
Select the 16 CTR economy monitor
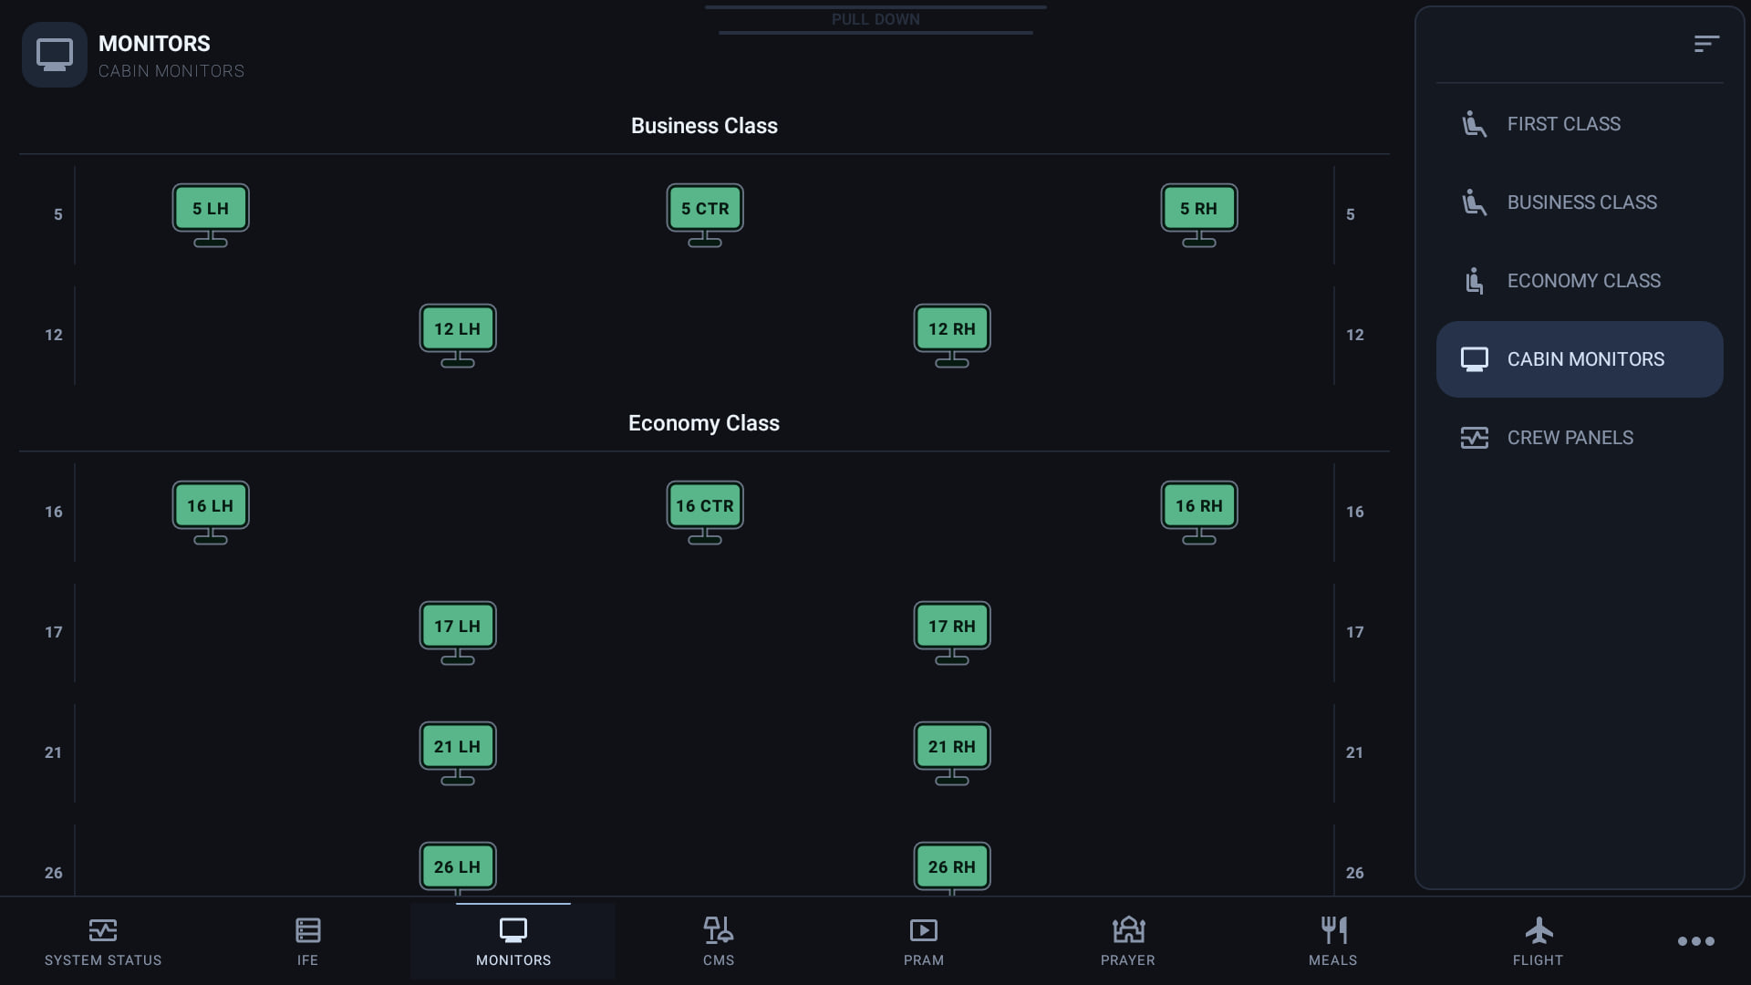pos(705,513)
